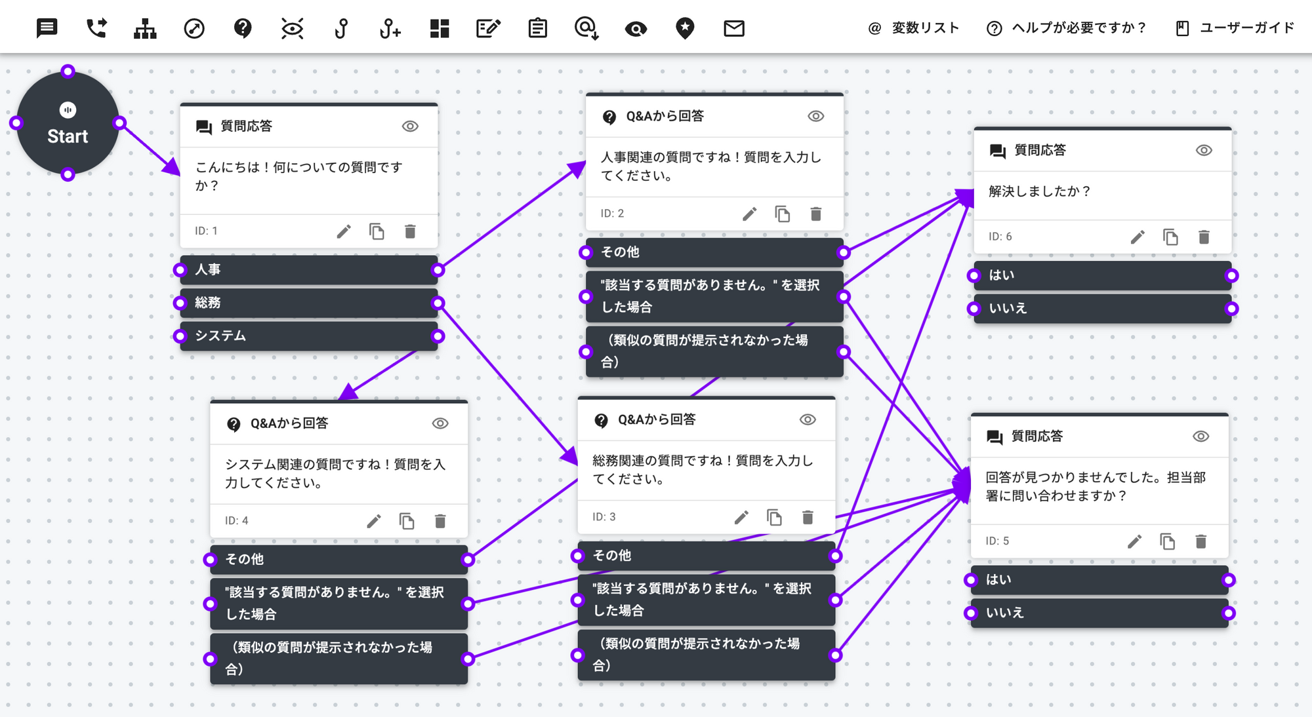The height and width of the screenshot is (717, 1312).
Task: Select the dashboard grid toolbar icon
Action: 439,28
